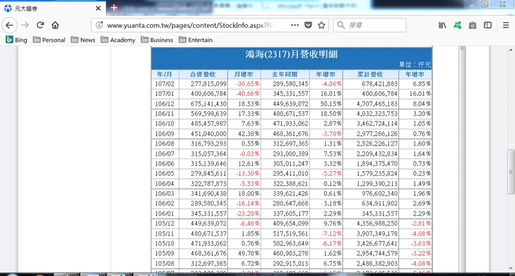Click the 去年同期 column header
The width and height of the screenshot is (515, 276).
285,75
